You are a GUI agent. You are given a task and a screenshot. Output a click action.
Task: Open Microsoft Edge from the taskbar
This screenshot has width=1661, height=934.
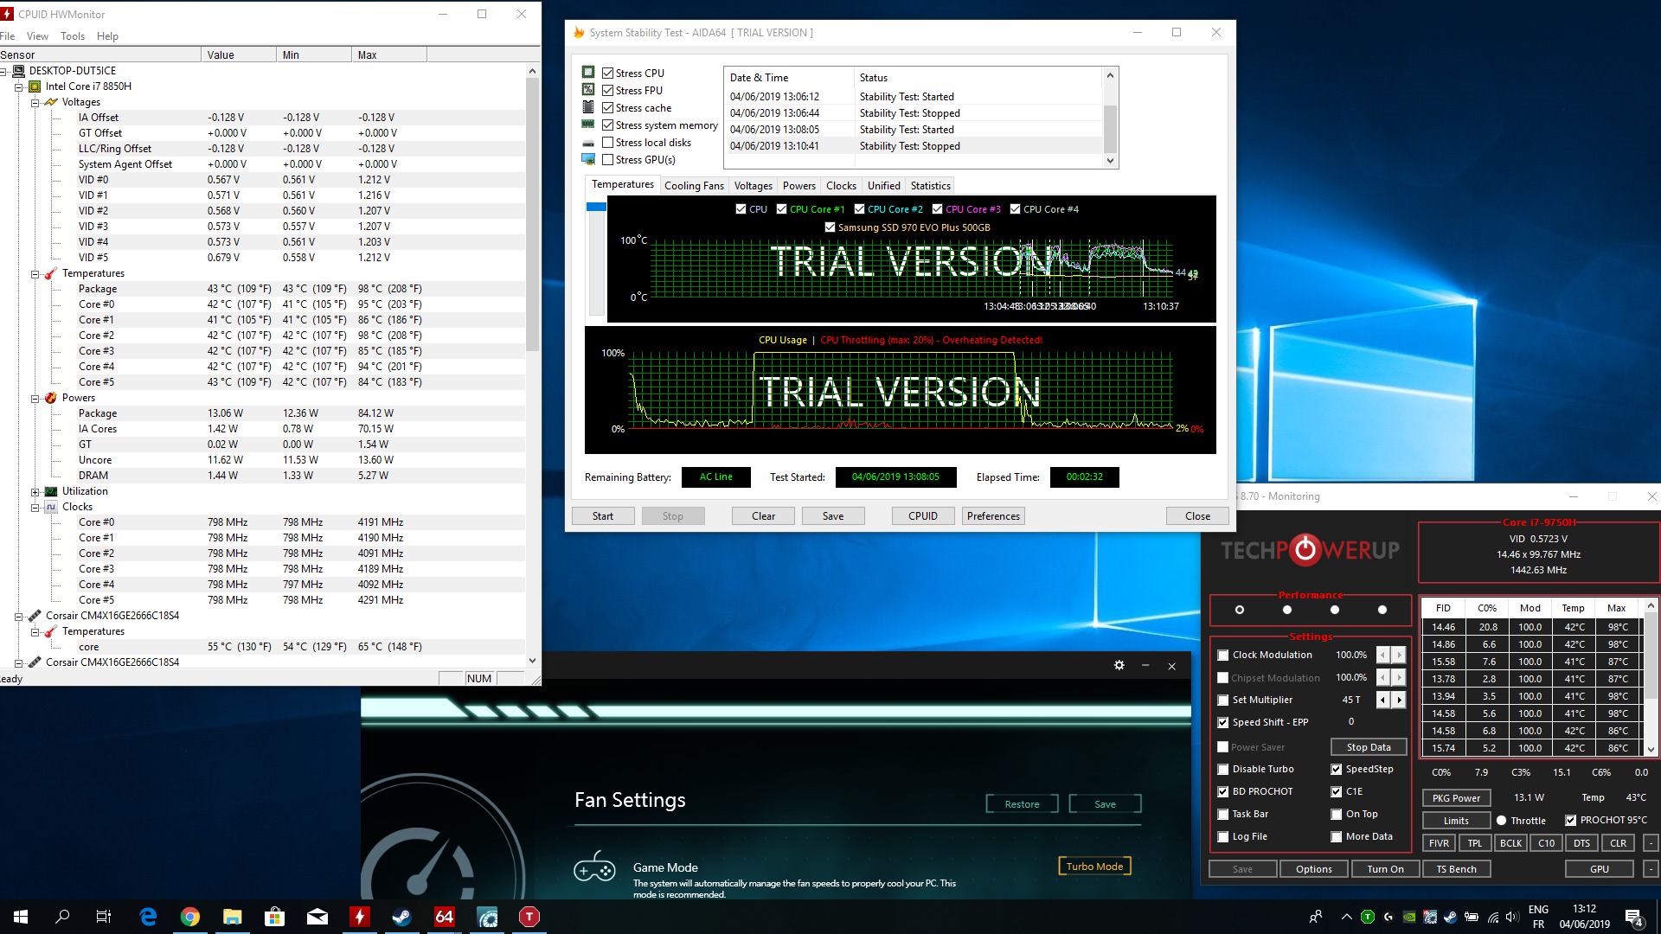pos(148,917)
